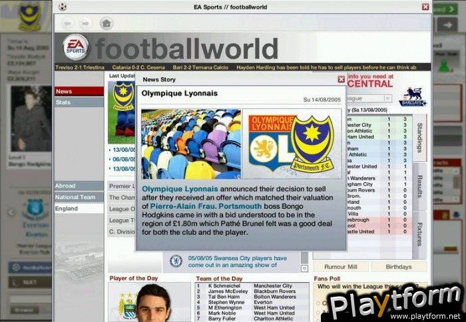Click the EA Sports logo
Viewport: 466px width, 322px height.
click(x=75, y=47)
